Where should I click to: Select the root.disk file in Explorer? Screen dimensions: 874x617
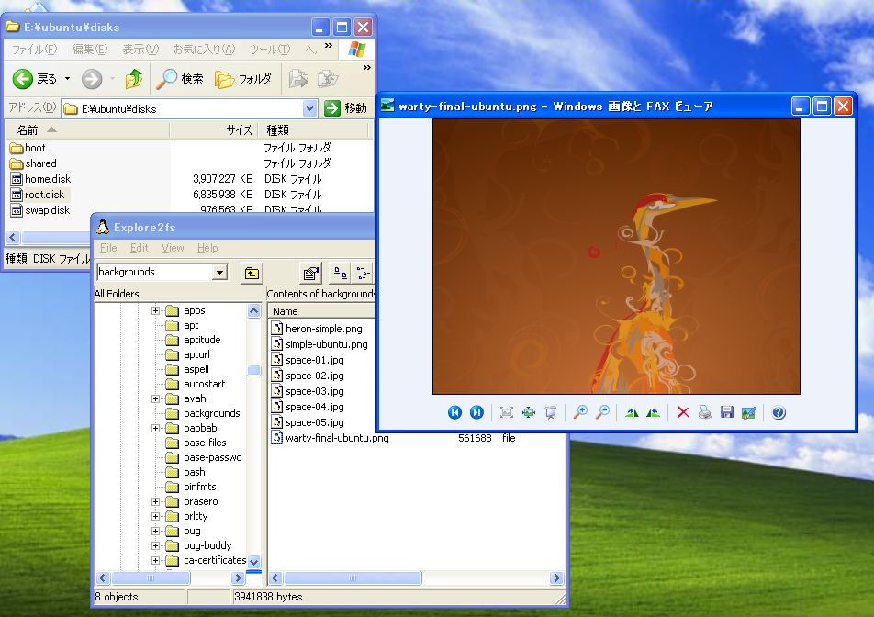(45, 195)
